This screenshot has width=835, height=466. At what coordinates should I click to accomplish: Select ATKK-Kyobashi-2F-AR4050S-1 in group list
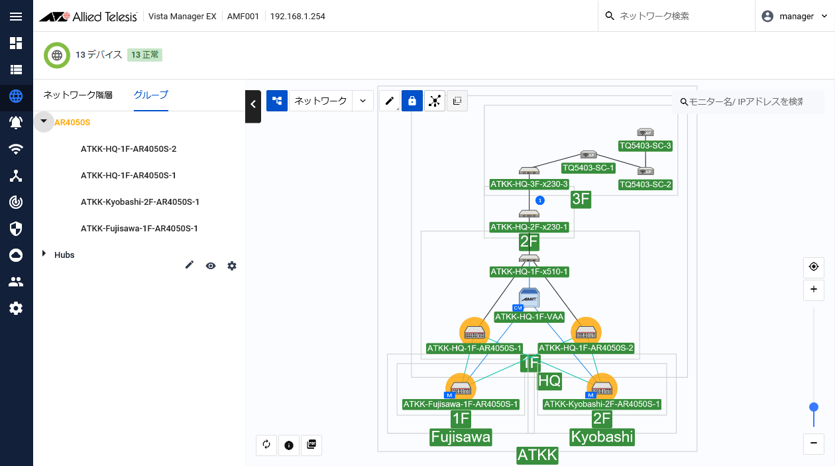click(x=140, y=202)
